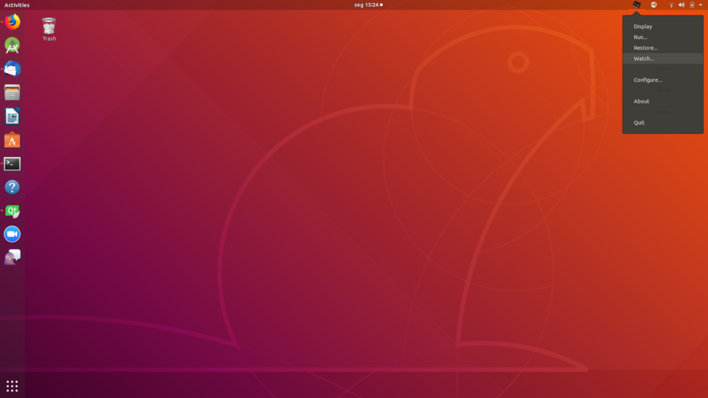Open the Activities overview

coord(17,5)
